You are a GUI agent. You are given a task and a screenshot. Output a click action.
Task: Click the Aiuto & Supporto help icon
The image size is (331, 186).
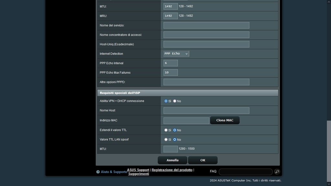click(x=98, y=172)
